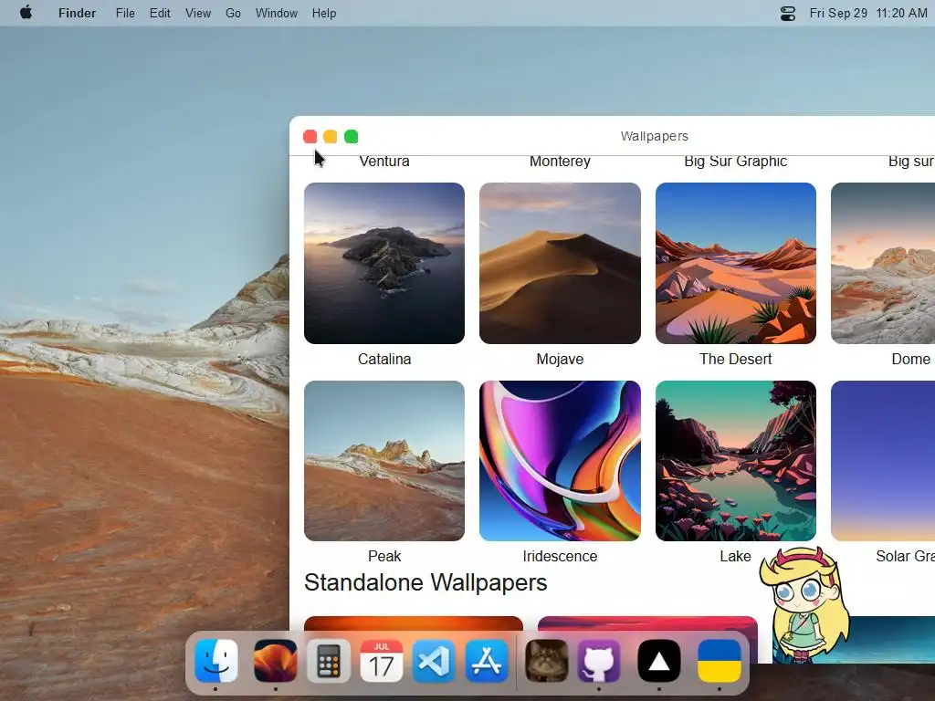This screenshot has width=935, height=701.
Task: Maximize the Wallpapers window with green button
Action: (352, 137)
